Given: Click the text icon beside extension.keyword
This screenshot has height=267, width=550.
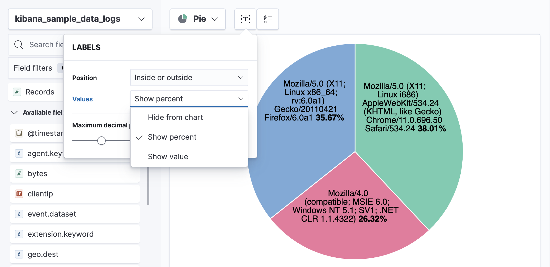Looking at the screenshot, I should pyautogui.click(x=19, y=234).
